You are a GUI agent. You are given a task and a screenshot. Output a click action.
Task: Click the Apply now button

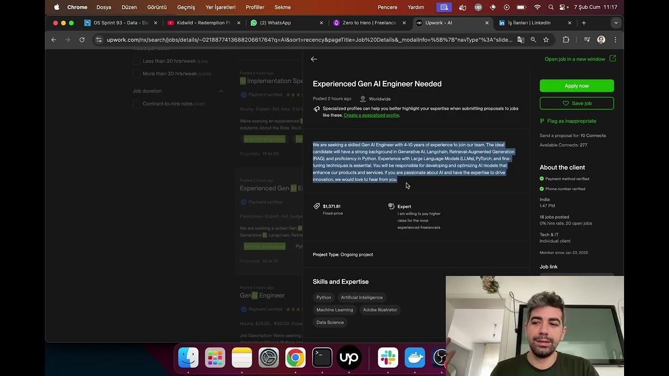[576, 86]
